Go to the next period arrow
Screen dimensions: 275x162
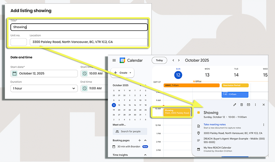coord(179,60)
